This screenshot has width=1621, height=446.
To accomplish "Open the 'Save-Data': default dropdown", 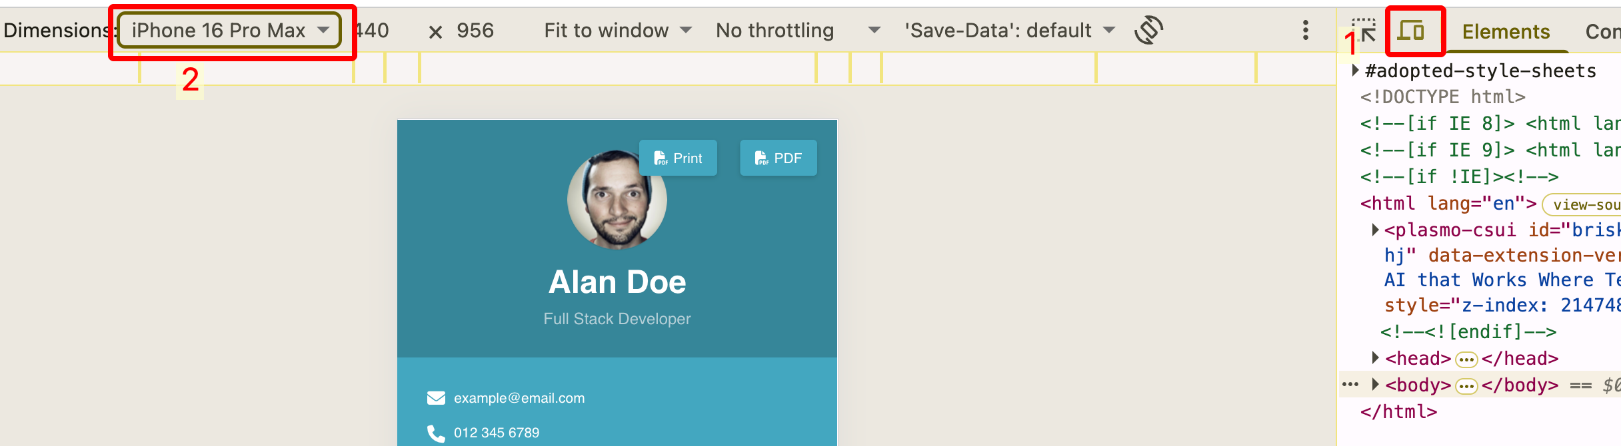I will [1009, 30].
